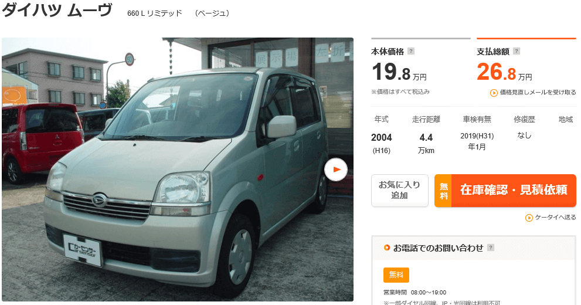Screen dimensions: 581x305
Task: Click the next photo arrow on car image
Action: 336,170
